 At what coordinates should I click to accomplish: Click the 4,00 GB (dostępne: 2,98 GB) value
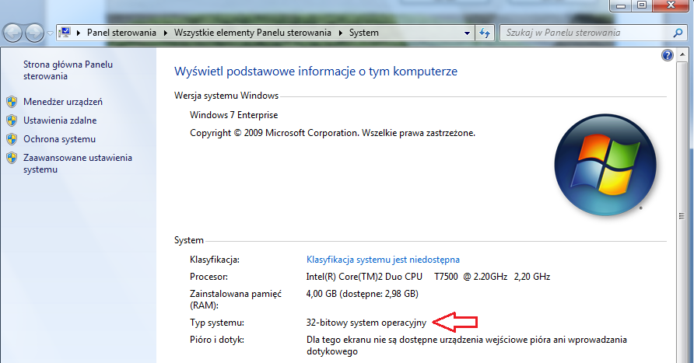tap(362, 294)
